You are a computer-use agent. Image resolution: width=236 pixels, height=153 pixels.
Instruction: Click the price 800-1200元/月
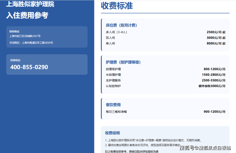[215, 69]
